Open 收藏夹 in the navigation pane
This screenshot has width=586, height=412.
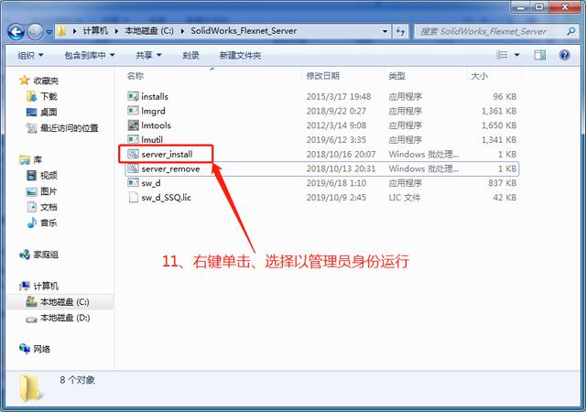pos(46,81)
